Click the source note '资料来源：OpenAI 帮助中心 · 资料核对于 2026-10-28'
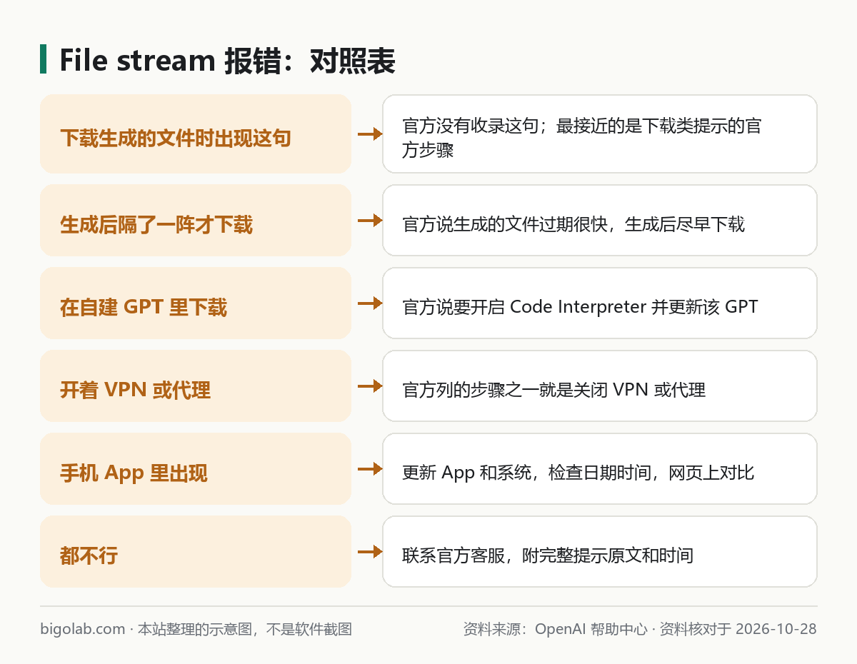The height and width of the screenshot is (664, 857). [x=640, y=629]
